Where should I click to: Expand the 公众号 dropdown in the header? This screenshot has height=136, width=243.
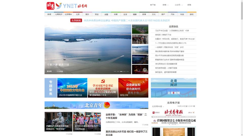point(178,5)
